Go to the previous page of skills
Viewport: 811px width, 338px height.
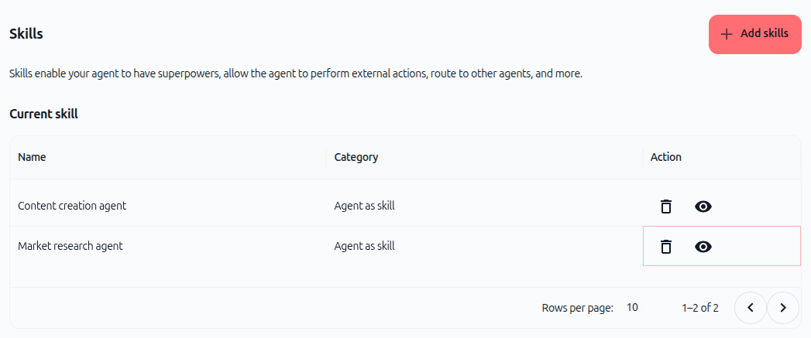(x=750, y=308)
